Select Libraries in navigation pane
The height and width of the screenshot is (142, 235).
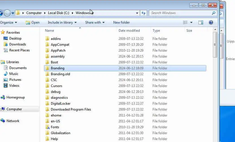13,62
